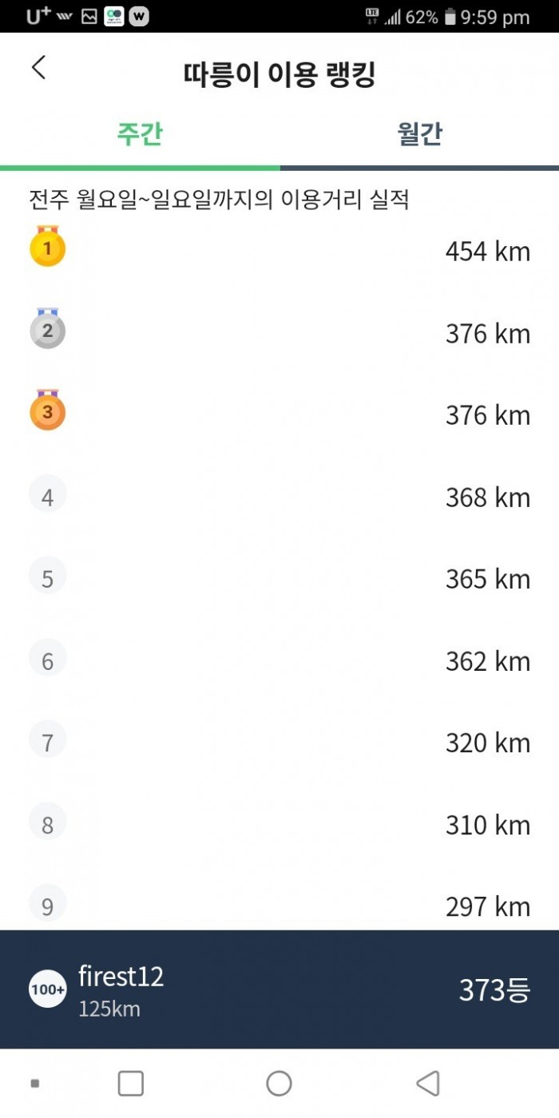Tap the back arrow icon
This screenshot has height=1118, width=559.
coord(38,68)
